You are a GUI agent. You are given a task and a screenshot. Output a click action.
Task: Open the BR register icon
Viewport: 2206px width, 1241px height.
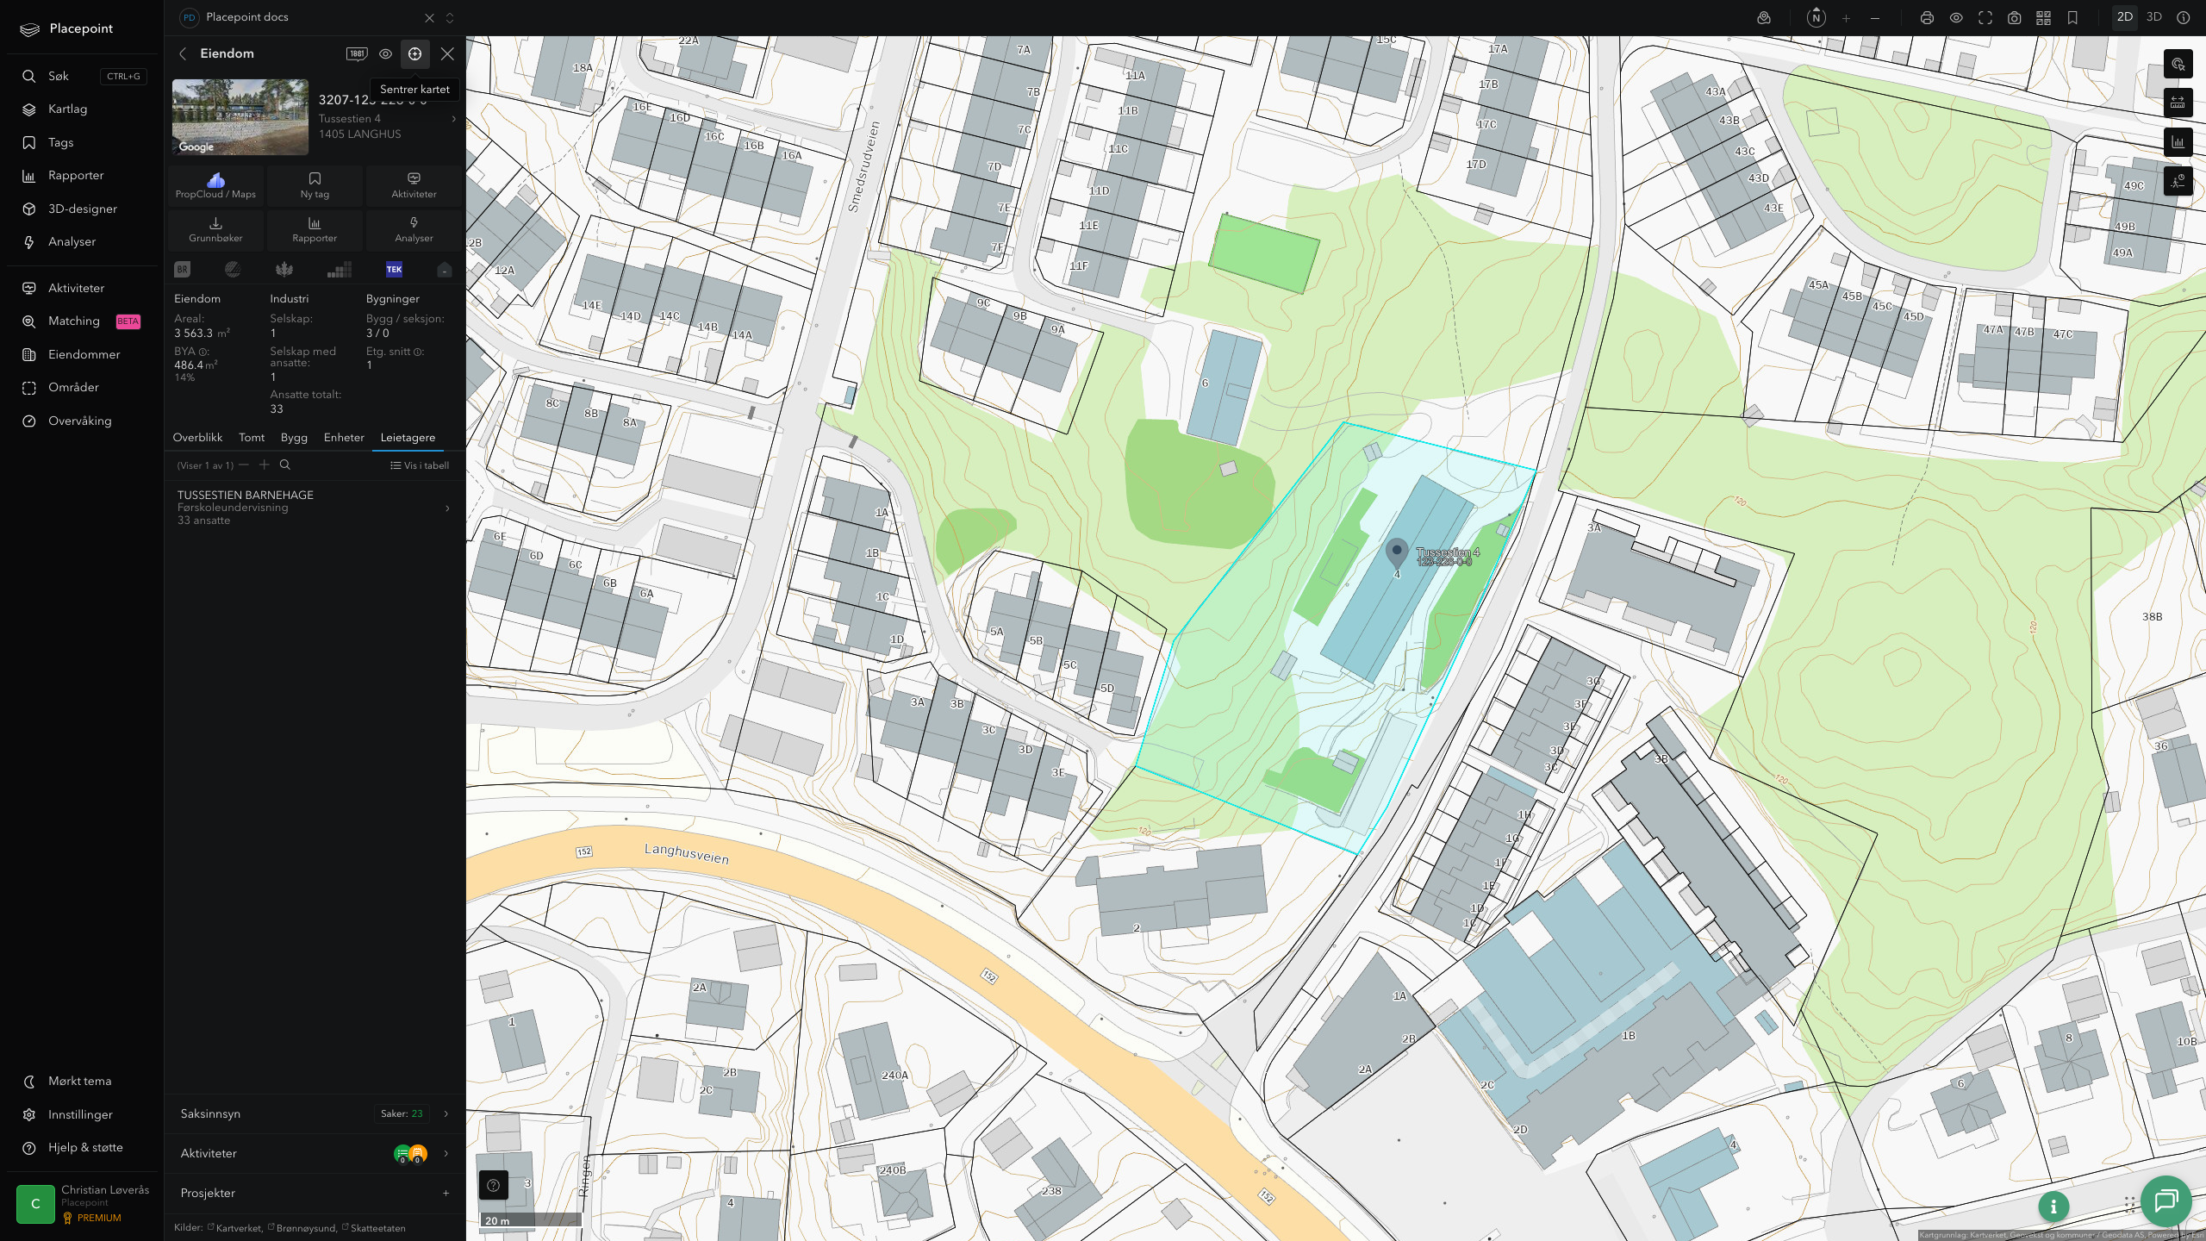(182, 270)
